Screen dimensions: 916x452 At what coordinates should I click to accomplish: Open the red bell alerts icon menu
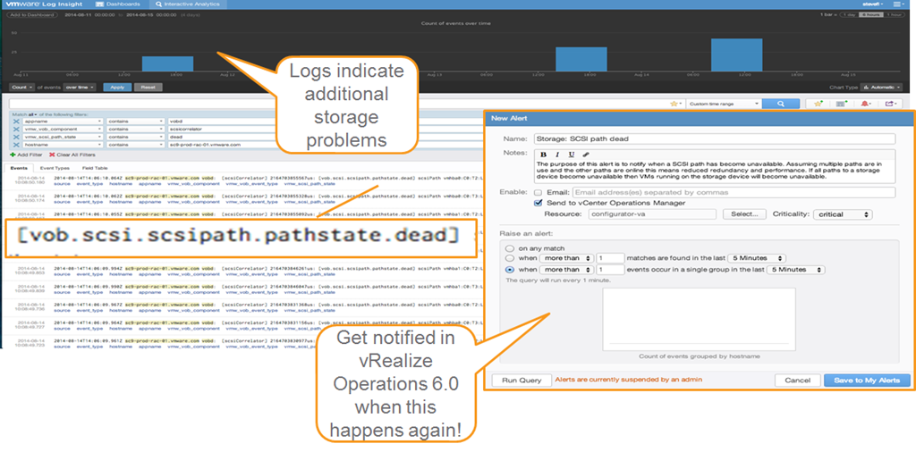[866, 104]
